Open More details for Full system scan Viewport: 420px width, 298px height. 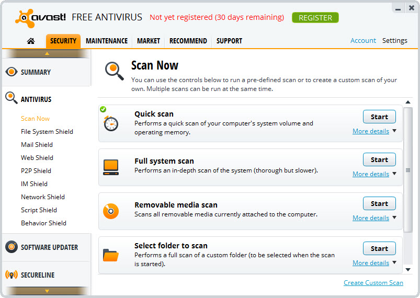click(371, 174)
